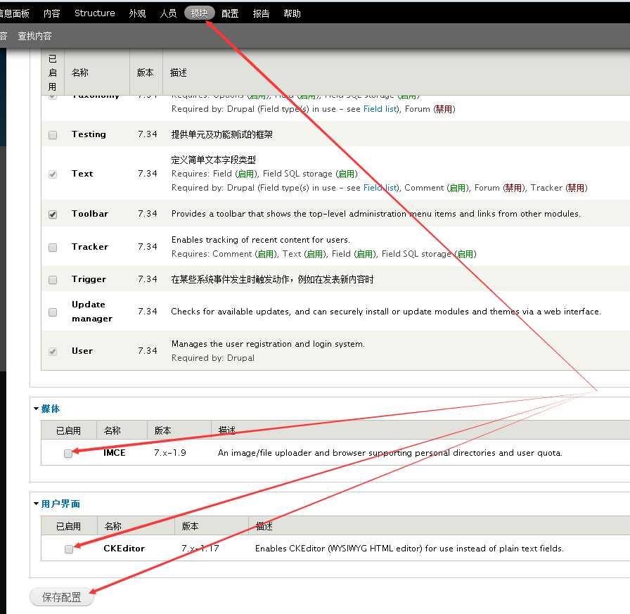
Task: Open Field list link in Text row
Action: point(380,188)
